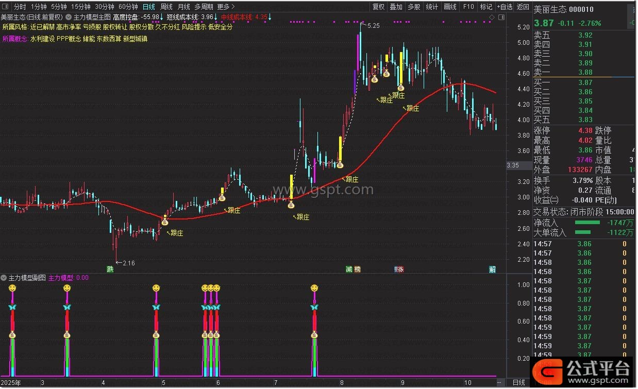The height and width of the screenshot is (389, 638).
Task: Click the 榜 event marker icon
Action: (358, 269)
